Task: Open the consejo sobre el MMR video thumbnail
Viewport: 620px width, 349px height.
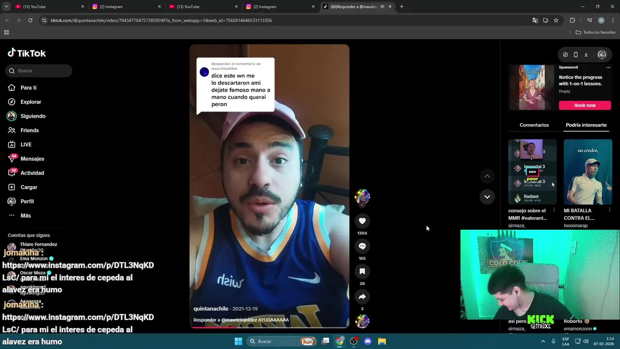Action: (x=532, y=172)
